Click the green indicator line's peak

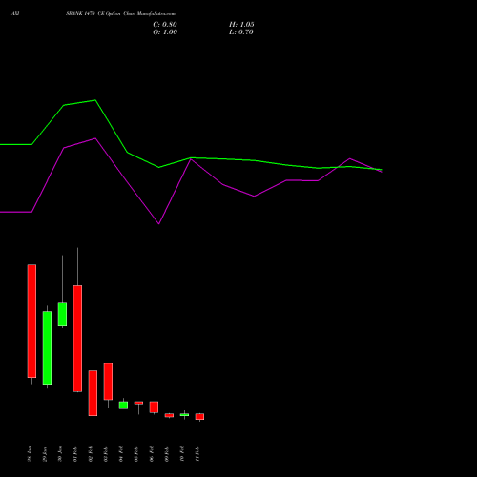point(95,100)
